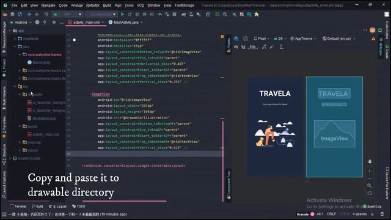Open the File menu
Screen dimensions: 391x220
(x=14, y=5)
